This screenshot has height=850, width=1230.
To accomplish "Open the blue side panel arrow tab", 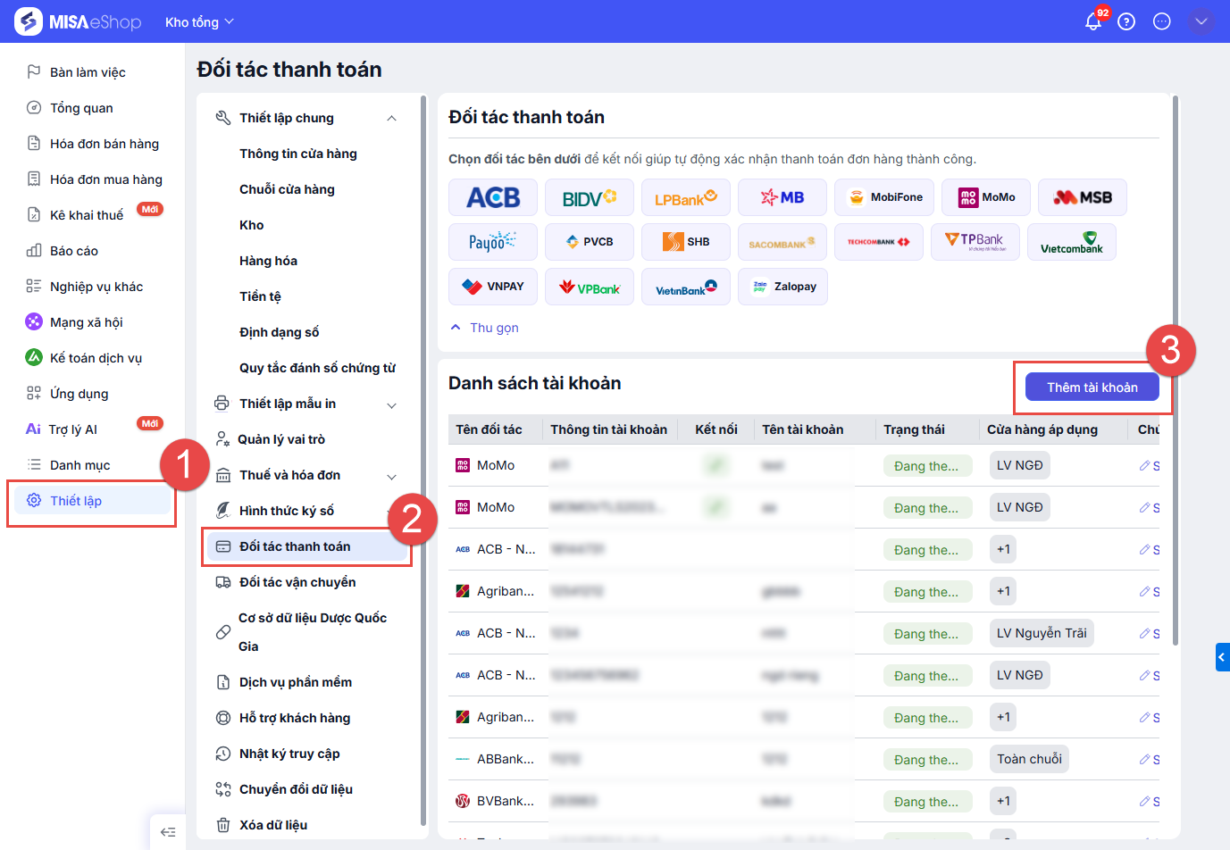I will pos(1223,657).
